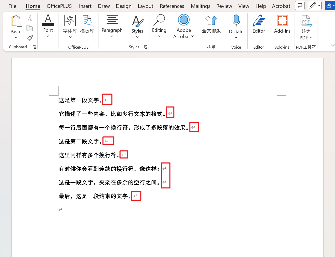Open the 字体库 font library
Screen dimensions: 335x257
[x=70, y=26]
